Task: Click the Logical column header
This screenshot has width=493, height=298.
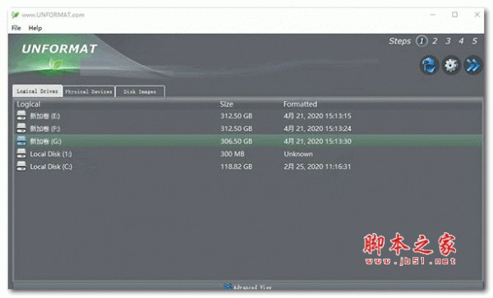Action: (29, 104)
